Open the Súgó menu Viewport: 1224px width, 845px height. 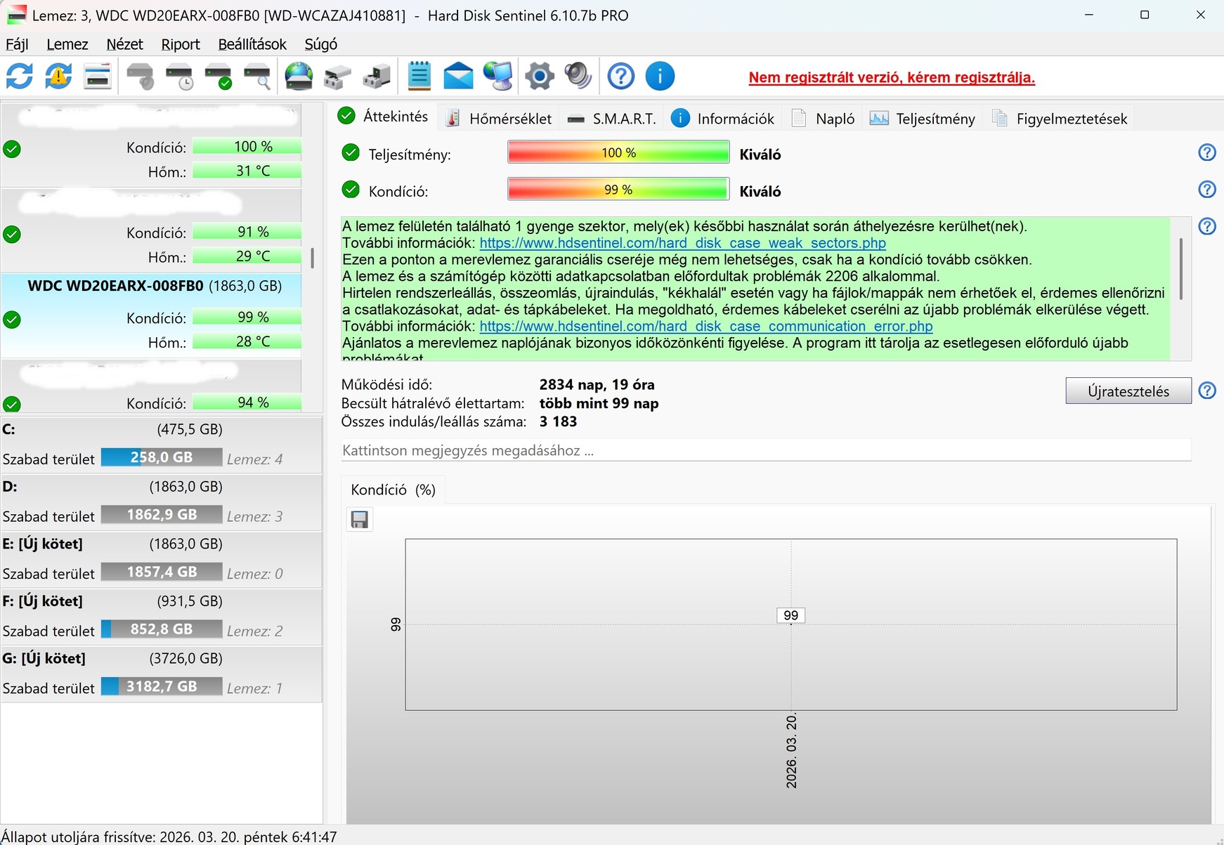coord(321,44)
